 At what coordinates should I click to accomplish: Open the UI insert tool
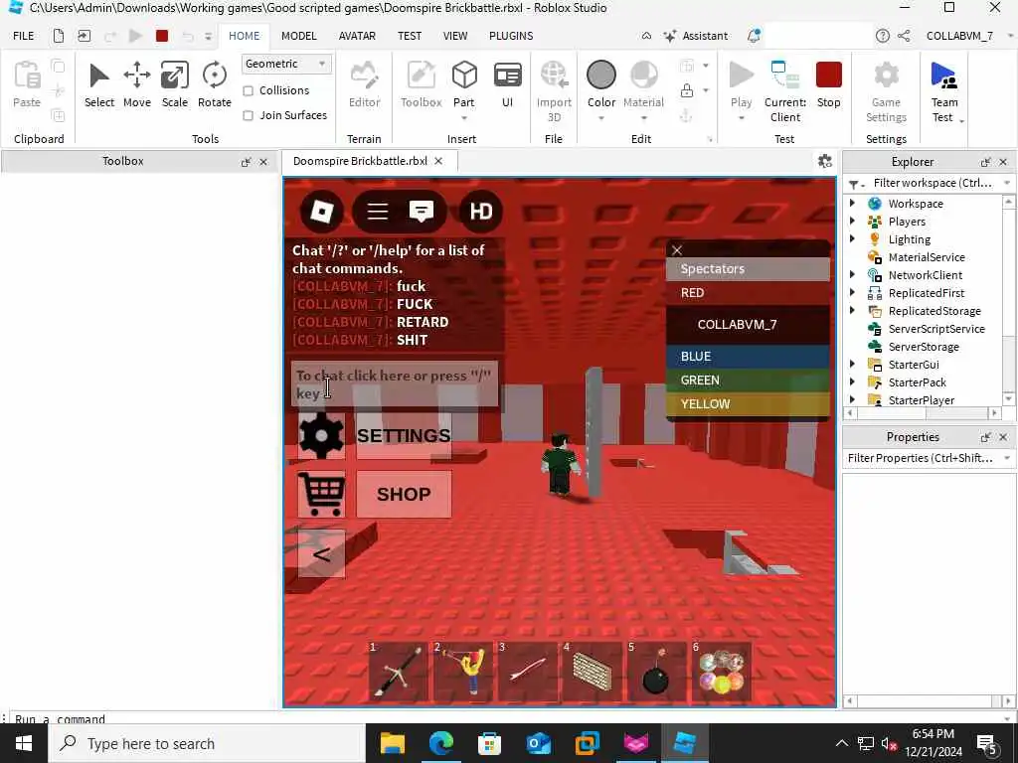[x=507, y=84]
